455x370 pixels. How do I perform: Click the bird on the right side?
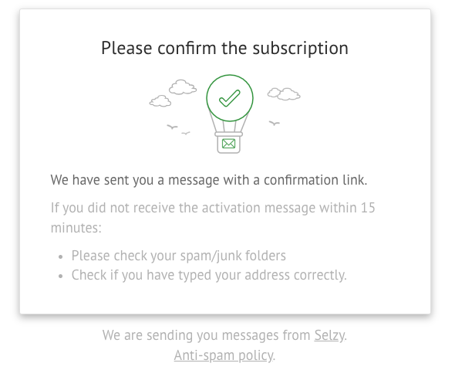coord(275,124)
